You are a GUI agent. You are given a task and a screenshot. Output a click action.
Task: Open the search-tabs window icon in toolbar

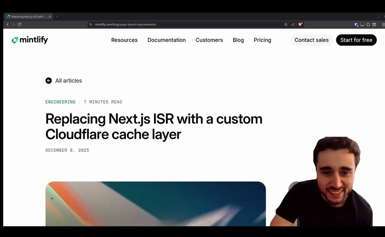click(x=374, y=24)
